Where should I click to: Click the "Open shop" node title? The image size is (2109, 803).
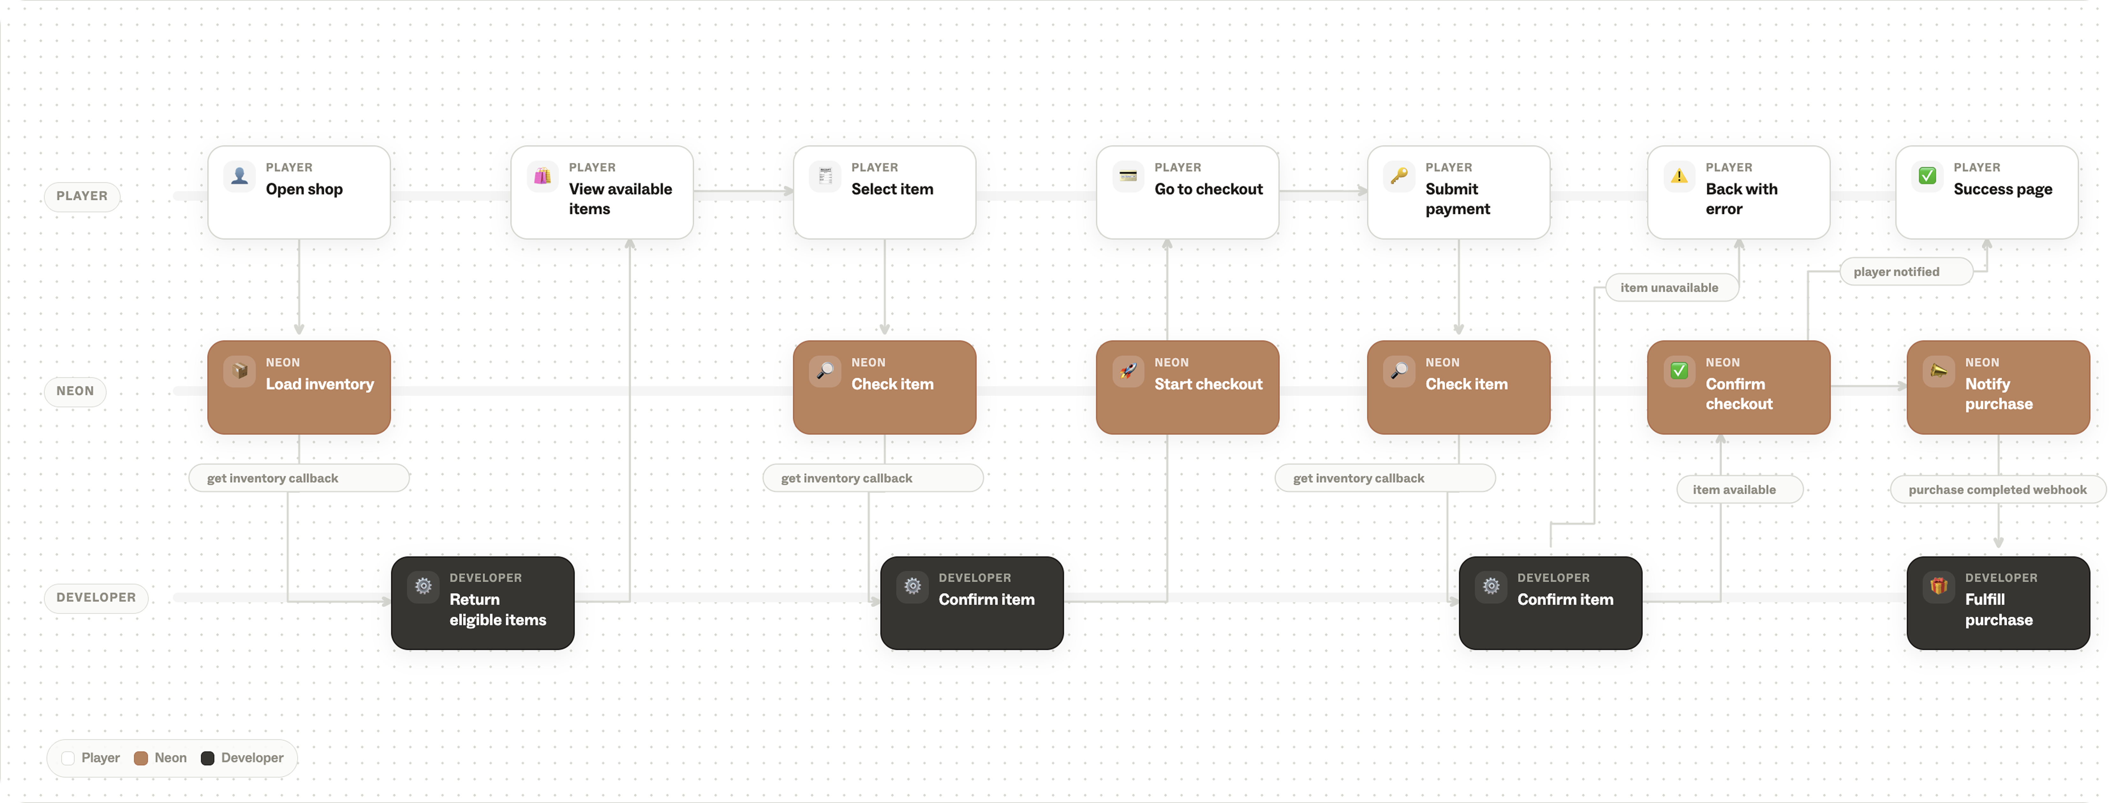pos(305,190)
